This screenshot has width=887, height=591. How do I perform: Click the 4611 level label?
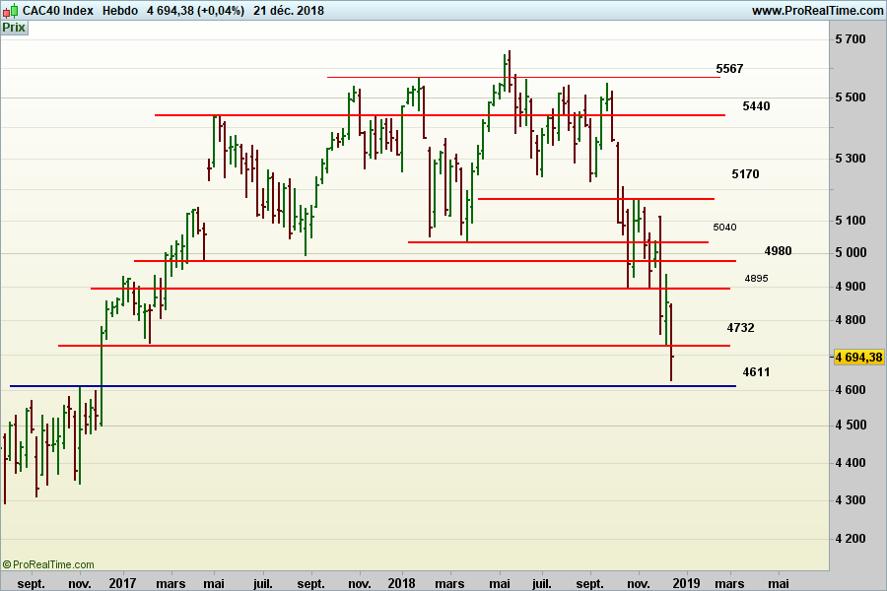[756, 372]
